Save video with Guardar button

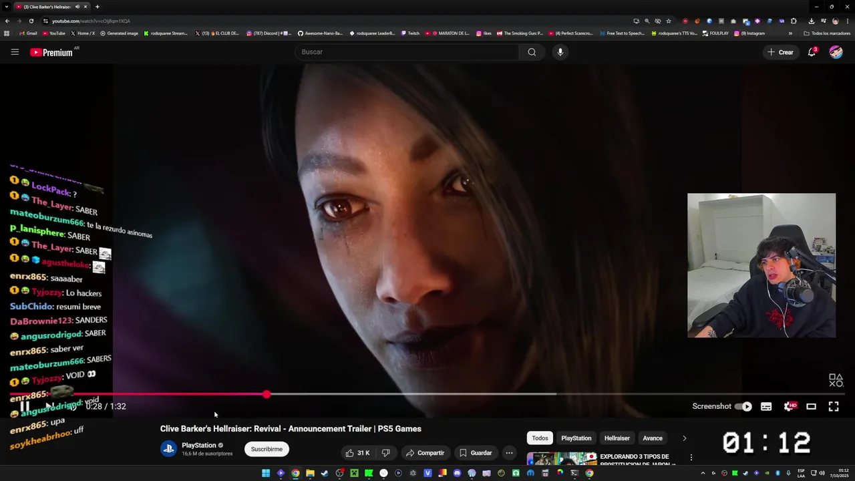[475, 453]
